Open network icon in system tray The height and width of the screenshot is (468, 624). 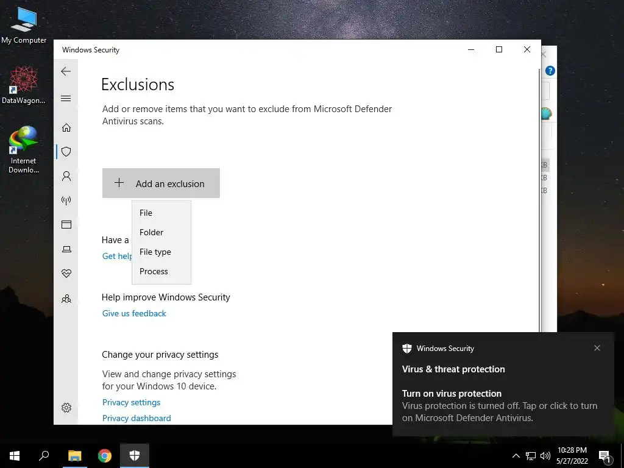(531, 456)
